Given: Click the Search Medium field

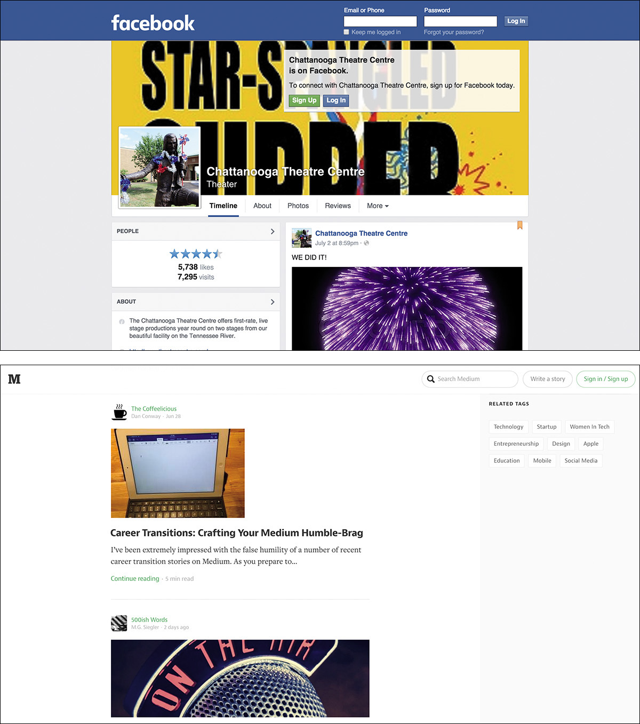Looking at the screenshot, I should pyautogui.click(x=469, y=379).
